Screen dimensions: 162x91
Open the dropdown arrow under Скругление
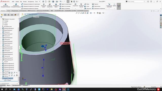click(x=75, y=9)
